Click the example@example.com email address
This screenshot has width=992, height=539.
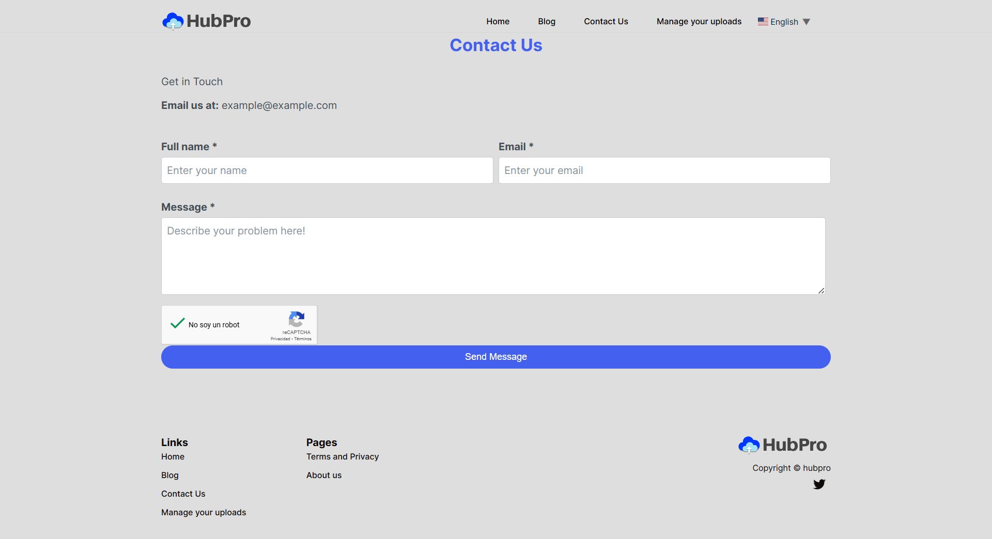click(x=279, y=105)
